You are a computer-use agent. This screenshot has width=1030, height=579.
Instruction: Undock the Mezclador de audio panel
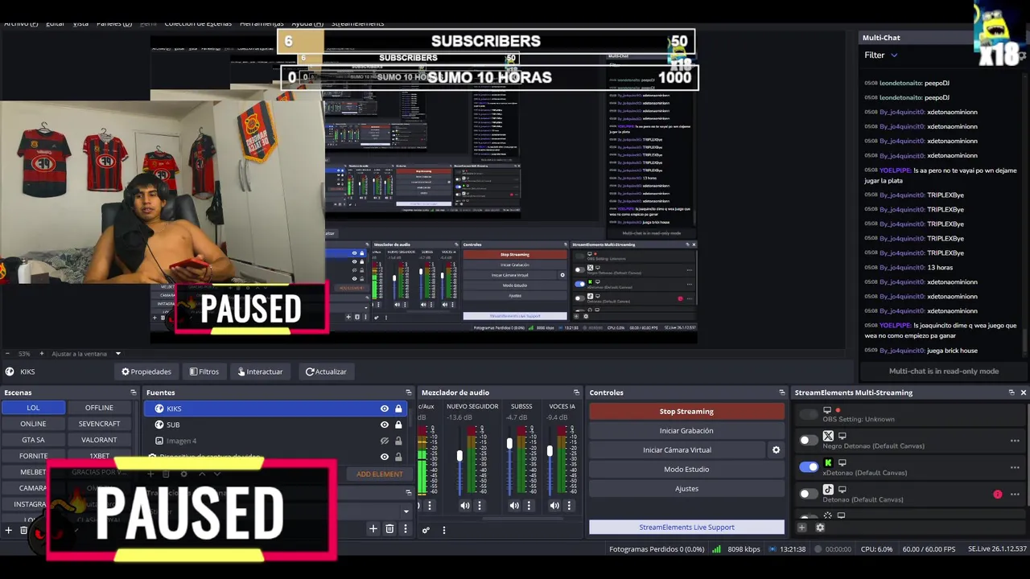576,392
